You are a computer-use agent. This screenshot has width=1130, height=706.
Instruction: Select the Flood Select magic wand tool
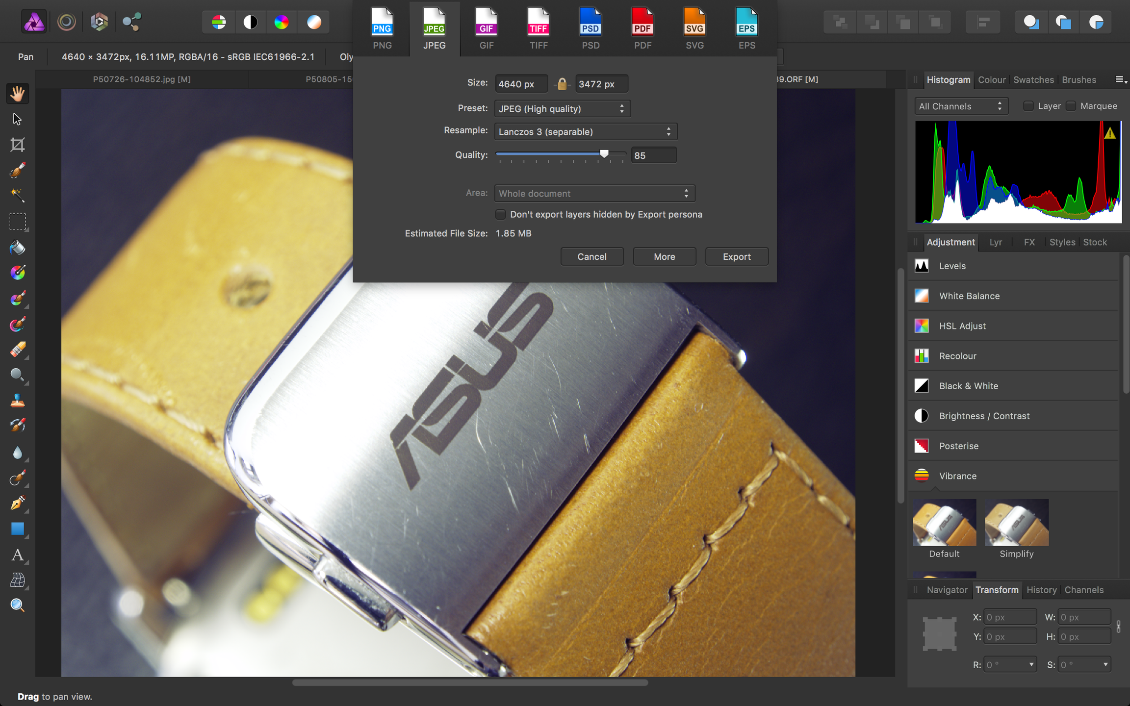pos(18,196)
